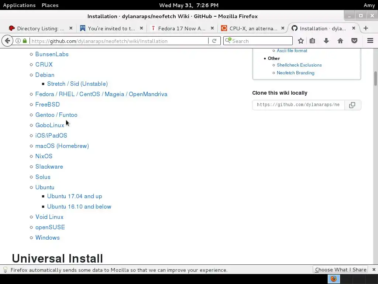
Task: Close the CPU-X tab
Action: click(283, 28)
